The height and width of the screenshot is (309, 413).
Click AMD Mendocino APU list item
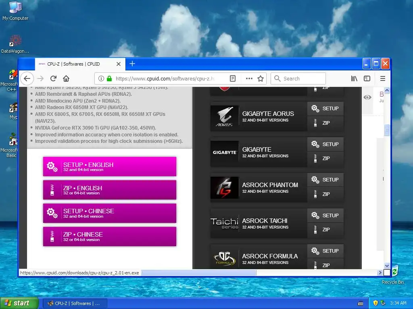click(78, 101)
